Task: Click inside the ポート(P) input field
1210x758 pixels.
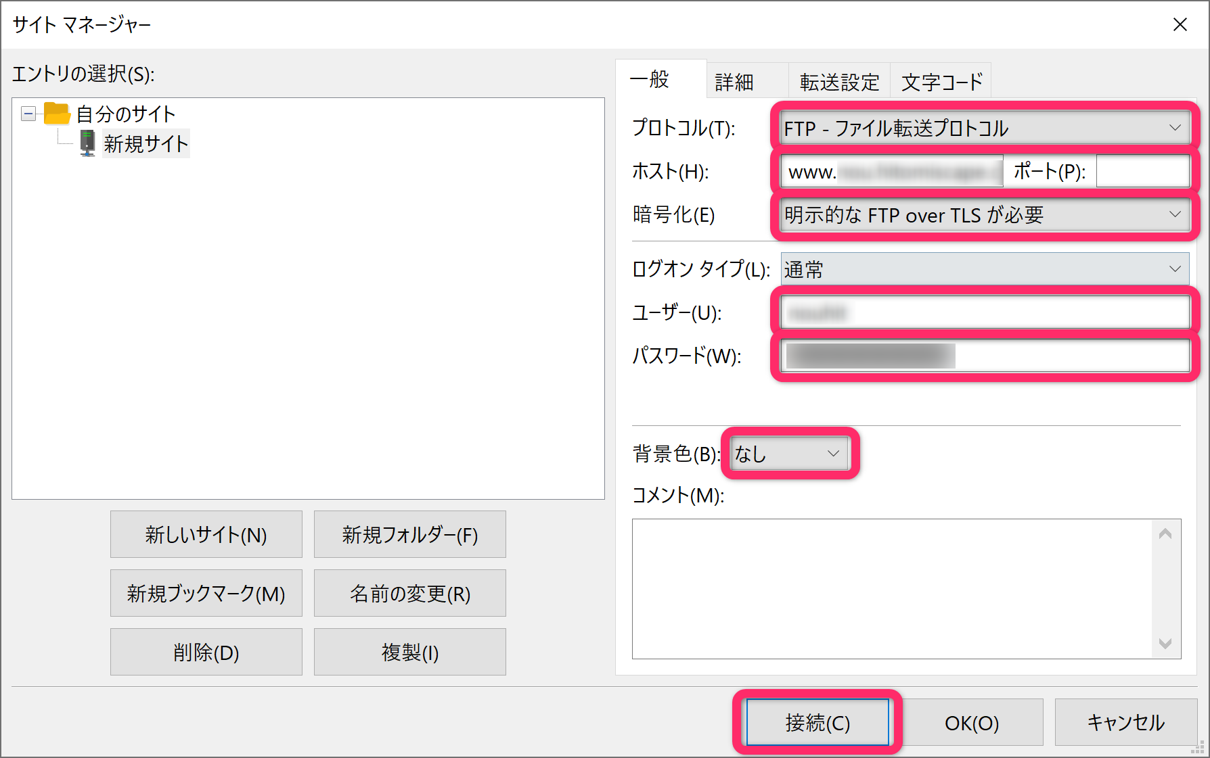Action: (x=1142, y=171)
